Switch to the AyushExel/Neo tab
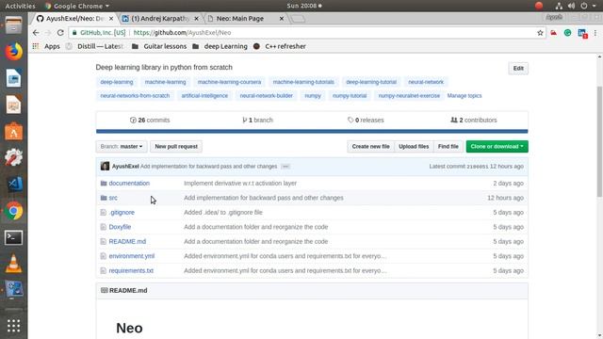 click(75, 19)
